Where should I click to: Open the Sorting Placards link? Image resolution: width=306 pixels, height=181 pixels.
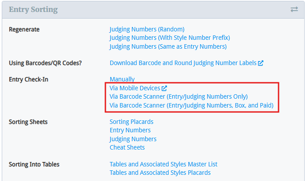point(132,122)
